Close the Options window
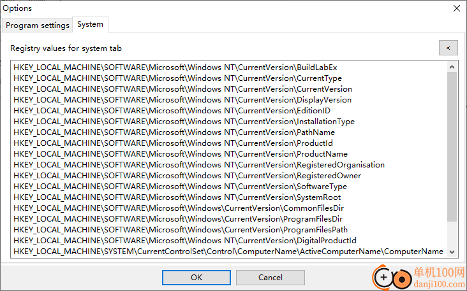Image resolution: width=467 pixels, height=291 pixels. coord(457,8)
